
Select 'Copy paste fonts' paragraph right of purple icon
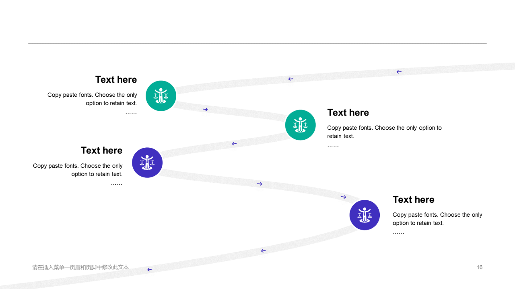(437, 224)
